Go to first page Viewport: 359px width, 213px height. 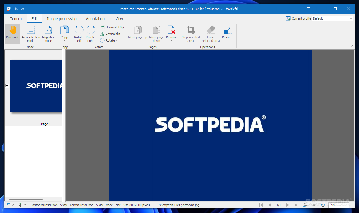click(261, 205)
